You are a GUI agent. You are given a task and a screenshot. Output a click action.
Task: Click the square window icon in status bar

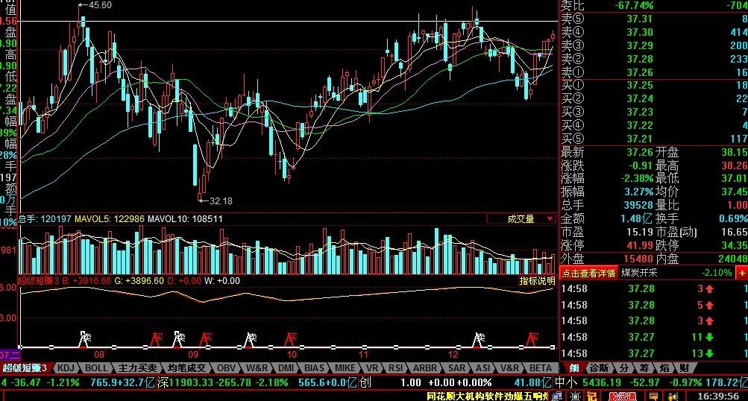[575, 396]
